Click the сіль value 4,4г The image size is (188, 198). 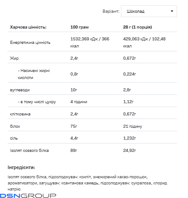pyautogui.click(x=74, y=138)
